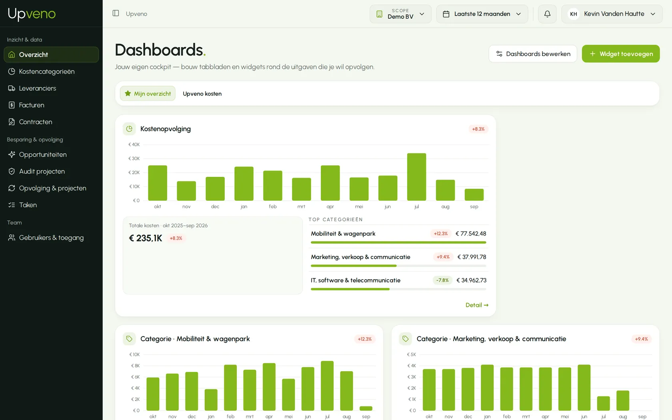Click the +12.3% badge on Mobiliteit widget header
Screen dimensions: 672x420
tap(365, 339)
